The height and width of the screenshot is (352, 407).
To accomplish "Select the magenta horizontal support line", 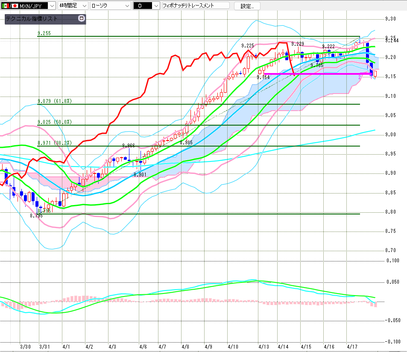I will (x=312, y=74).
